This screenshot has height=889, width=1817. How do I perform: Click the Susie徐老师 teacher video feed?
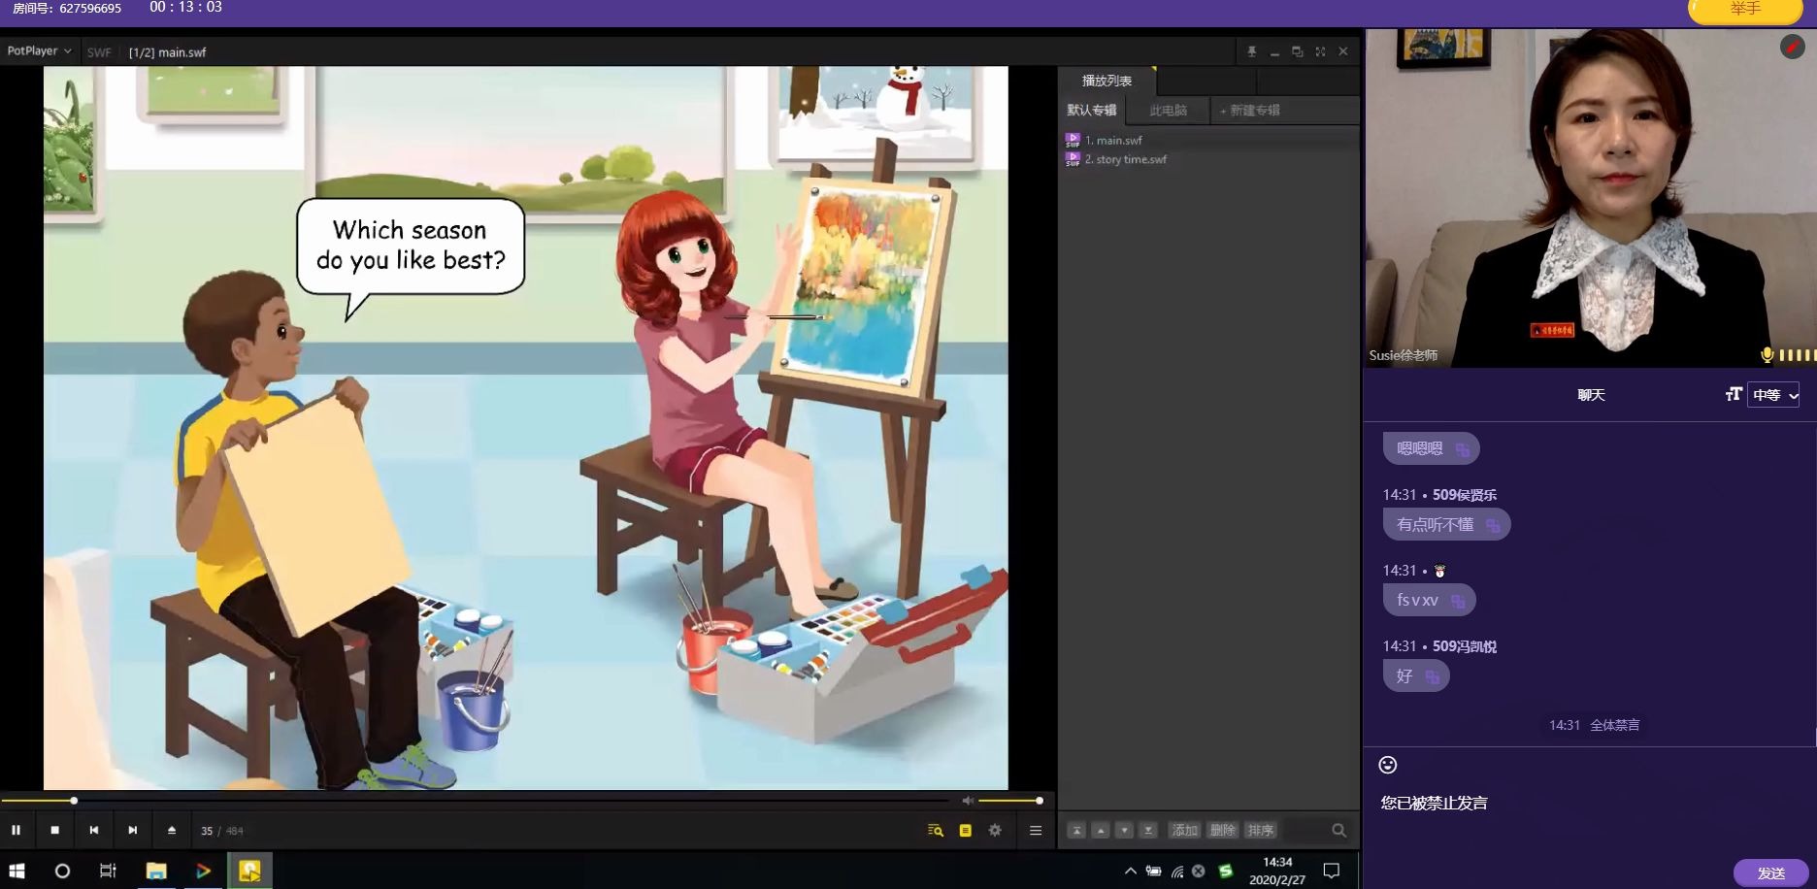[1590, 197]
